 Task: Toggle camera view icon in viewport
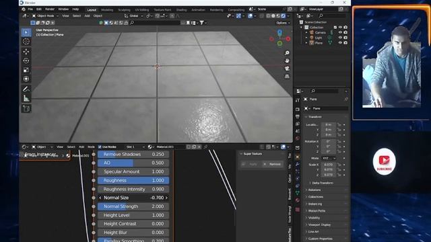pos(287,69)
